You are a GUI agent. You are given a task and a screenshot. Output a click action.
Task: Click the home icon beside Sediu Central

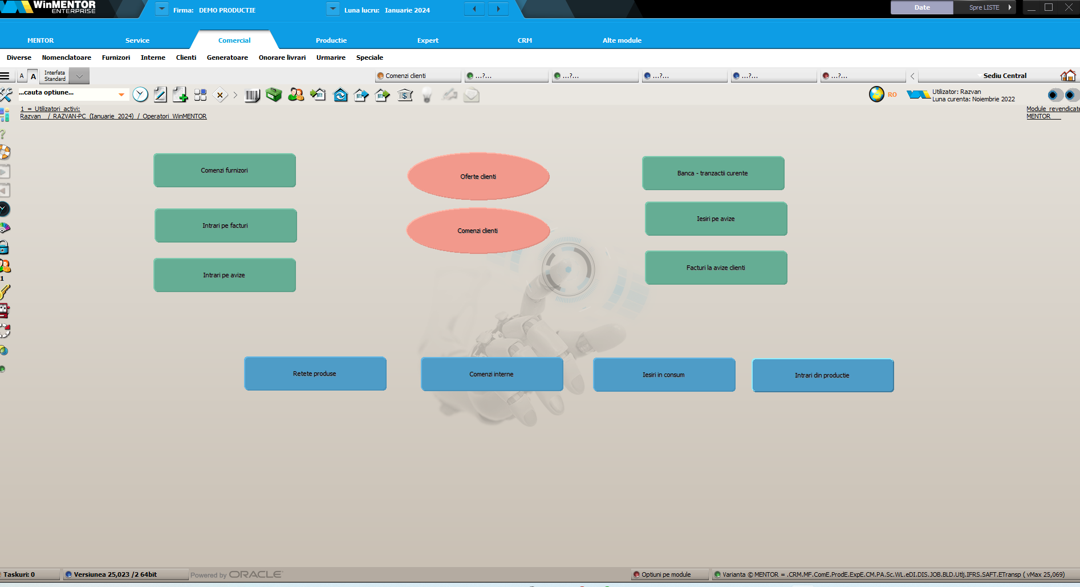(x=1067, y=76)
